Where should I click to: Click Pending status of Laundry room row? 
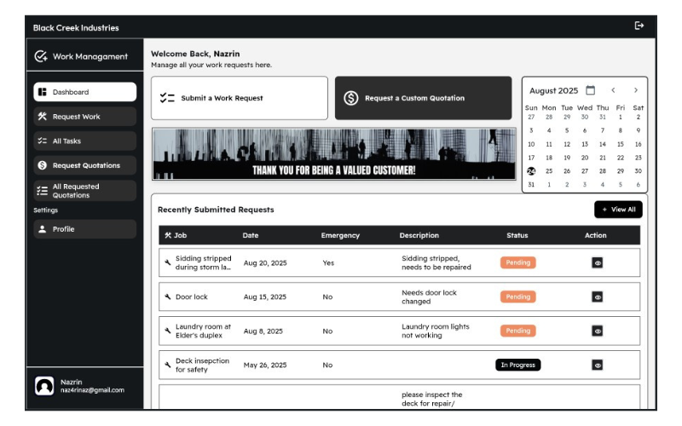(x=518, y=331)
